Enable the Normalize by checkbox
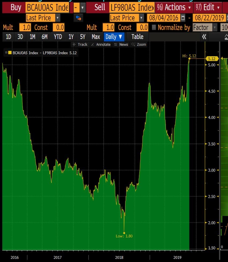 pyautogui.click(x=154, y=27)
